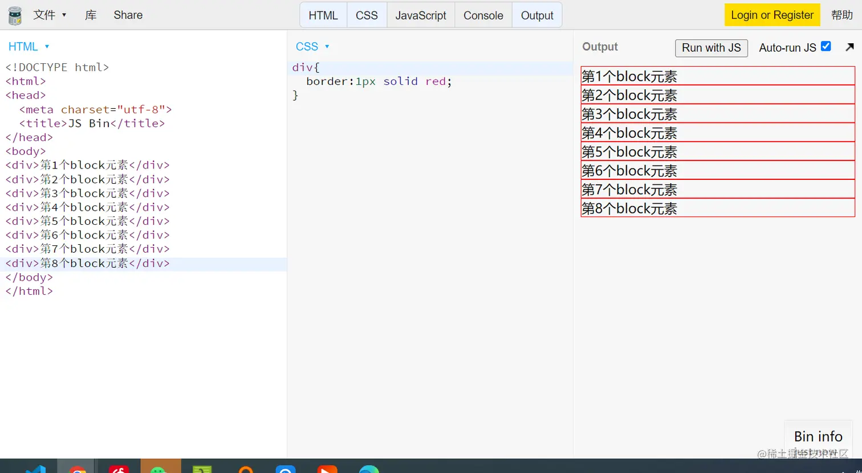Click the </body> closing tag line
862x473 pixels.
(29, 277)
